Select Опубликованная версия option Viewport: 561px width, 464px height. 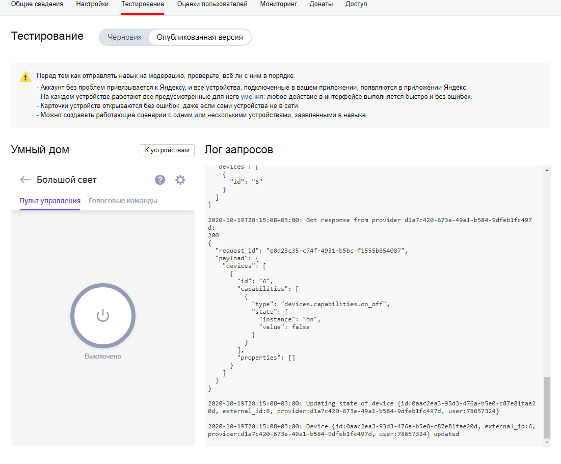click(x=199, y=37)
